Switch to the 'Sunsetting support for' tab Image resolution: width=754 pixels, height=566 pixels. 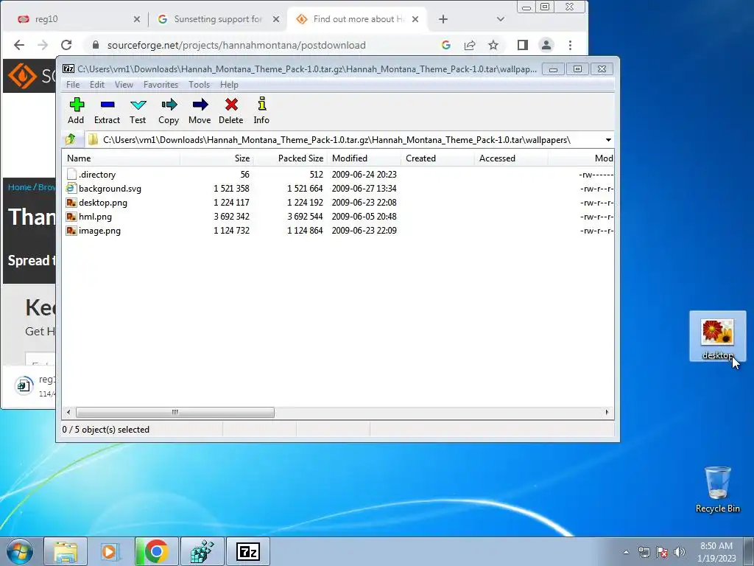click(x=218, y=19)
